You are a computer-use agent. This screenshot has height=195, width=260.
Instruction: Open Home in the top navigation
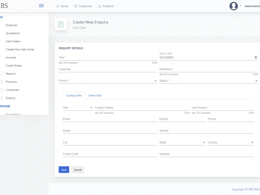62,6
